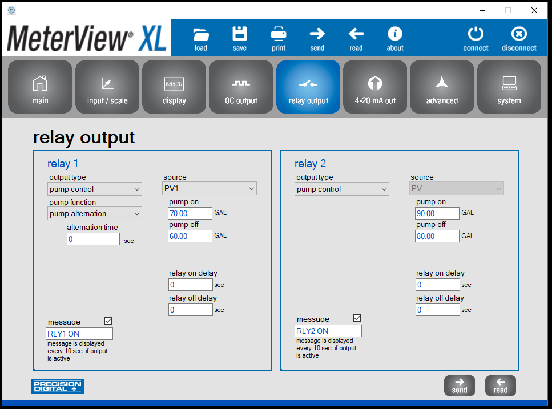Click the connect power icon

point(476,34)
